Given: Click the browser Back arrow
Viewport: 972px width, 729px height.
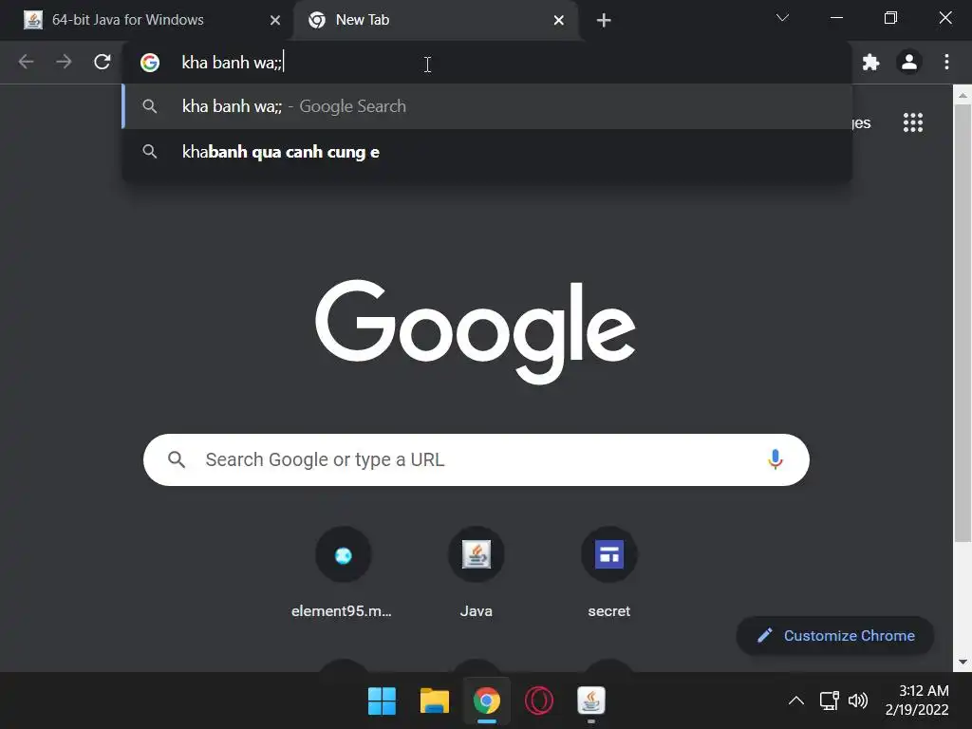Looking at the screenshot, I should [26, 62].
